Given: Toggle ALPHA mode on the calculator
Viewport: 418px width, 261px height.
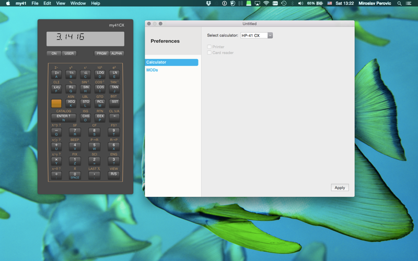Looking at the screenshot, I should 117,54.
